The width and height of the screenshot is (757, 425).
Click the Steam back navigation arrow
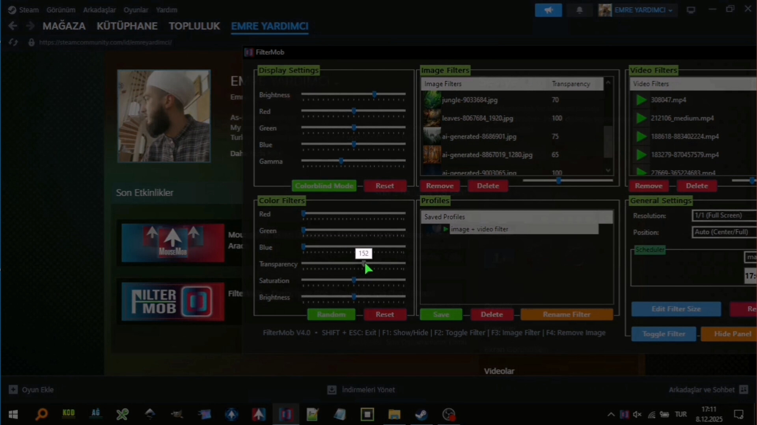(13, 26)
